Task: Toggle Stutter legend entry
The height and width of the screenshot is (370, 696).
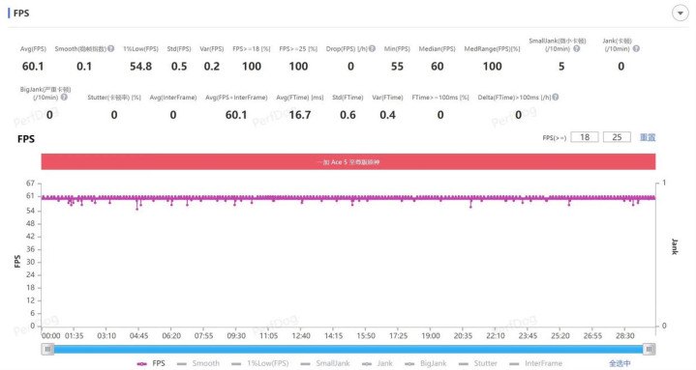Action: tap(478, 363)
